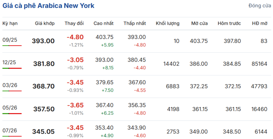Viewport: 273px width, 139px height.
Task: Click the Thấp nhất column header
Action: [134, 23]
